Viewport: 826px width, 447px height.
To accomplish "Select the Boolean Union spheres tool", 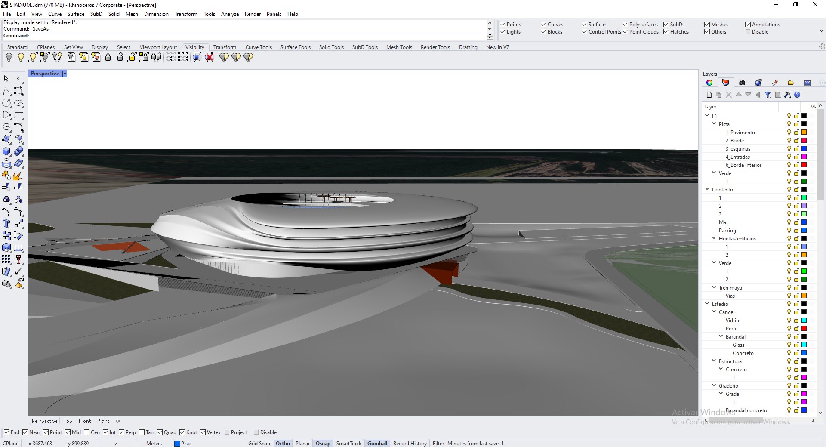I will tap(18, 151).
